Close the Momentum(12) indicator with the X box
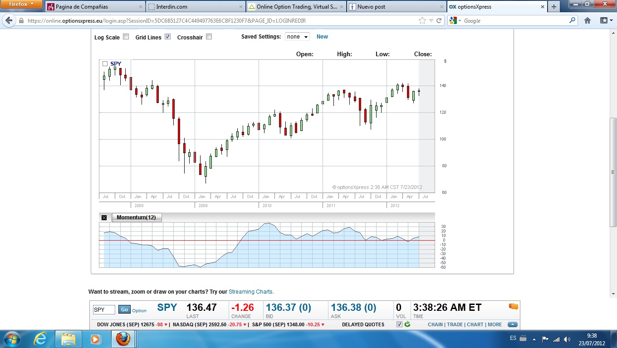 [x=104, y=217]
